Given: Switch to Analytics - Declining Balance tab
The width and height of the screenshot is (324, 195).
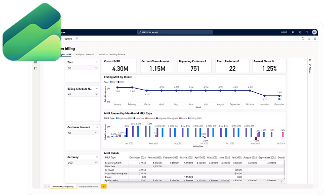Looking at the screenshot, I should pos(111,54).
